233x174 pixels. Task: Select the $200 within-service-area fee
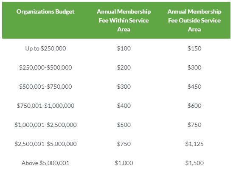pyautogui.click(x=124, y=67)
